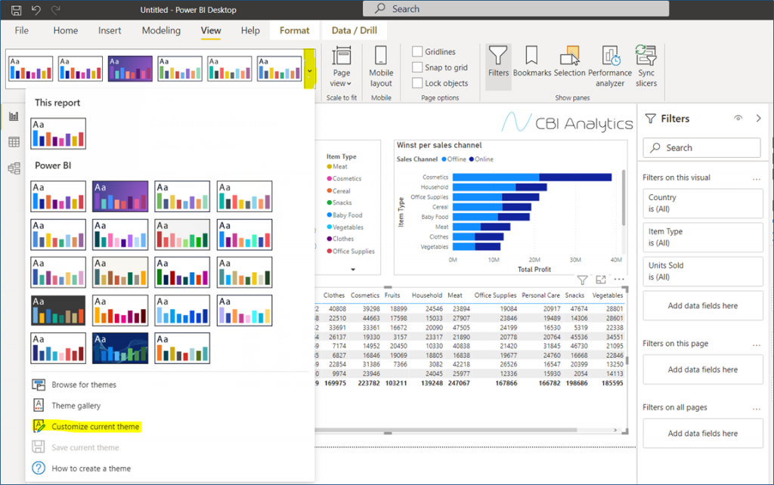The image size is (774, 485).
Task: Switch to Report view in left sidebar
Action: pos(14,116)
